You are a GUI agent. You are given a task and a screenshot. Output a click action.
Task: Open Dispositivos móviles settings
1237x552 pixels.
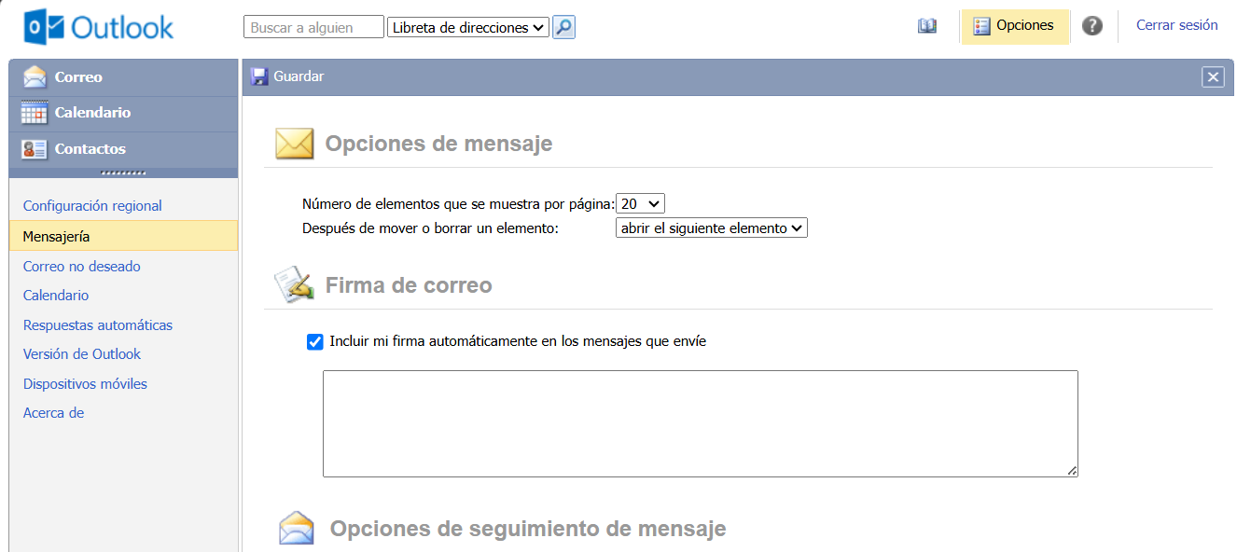click(x=85, y=384)
